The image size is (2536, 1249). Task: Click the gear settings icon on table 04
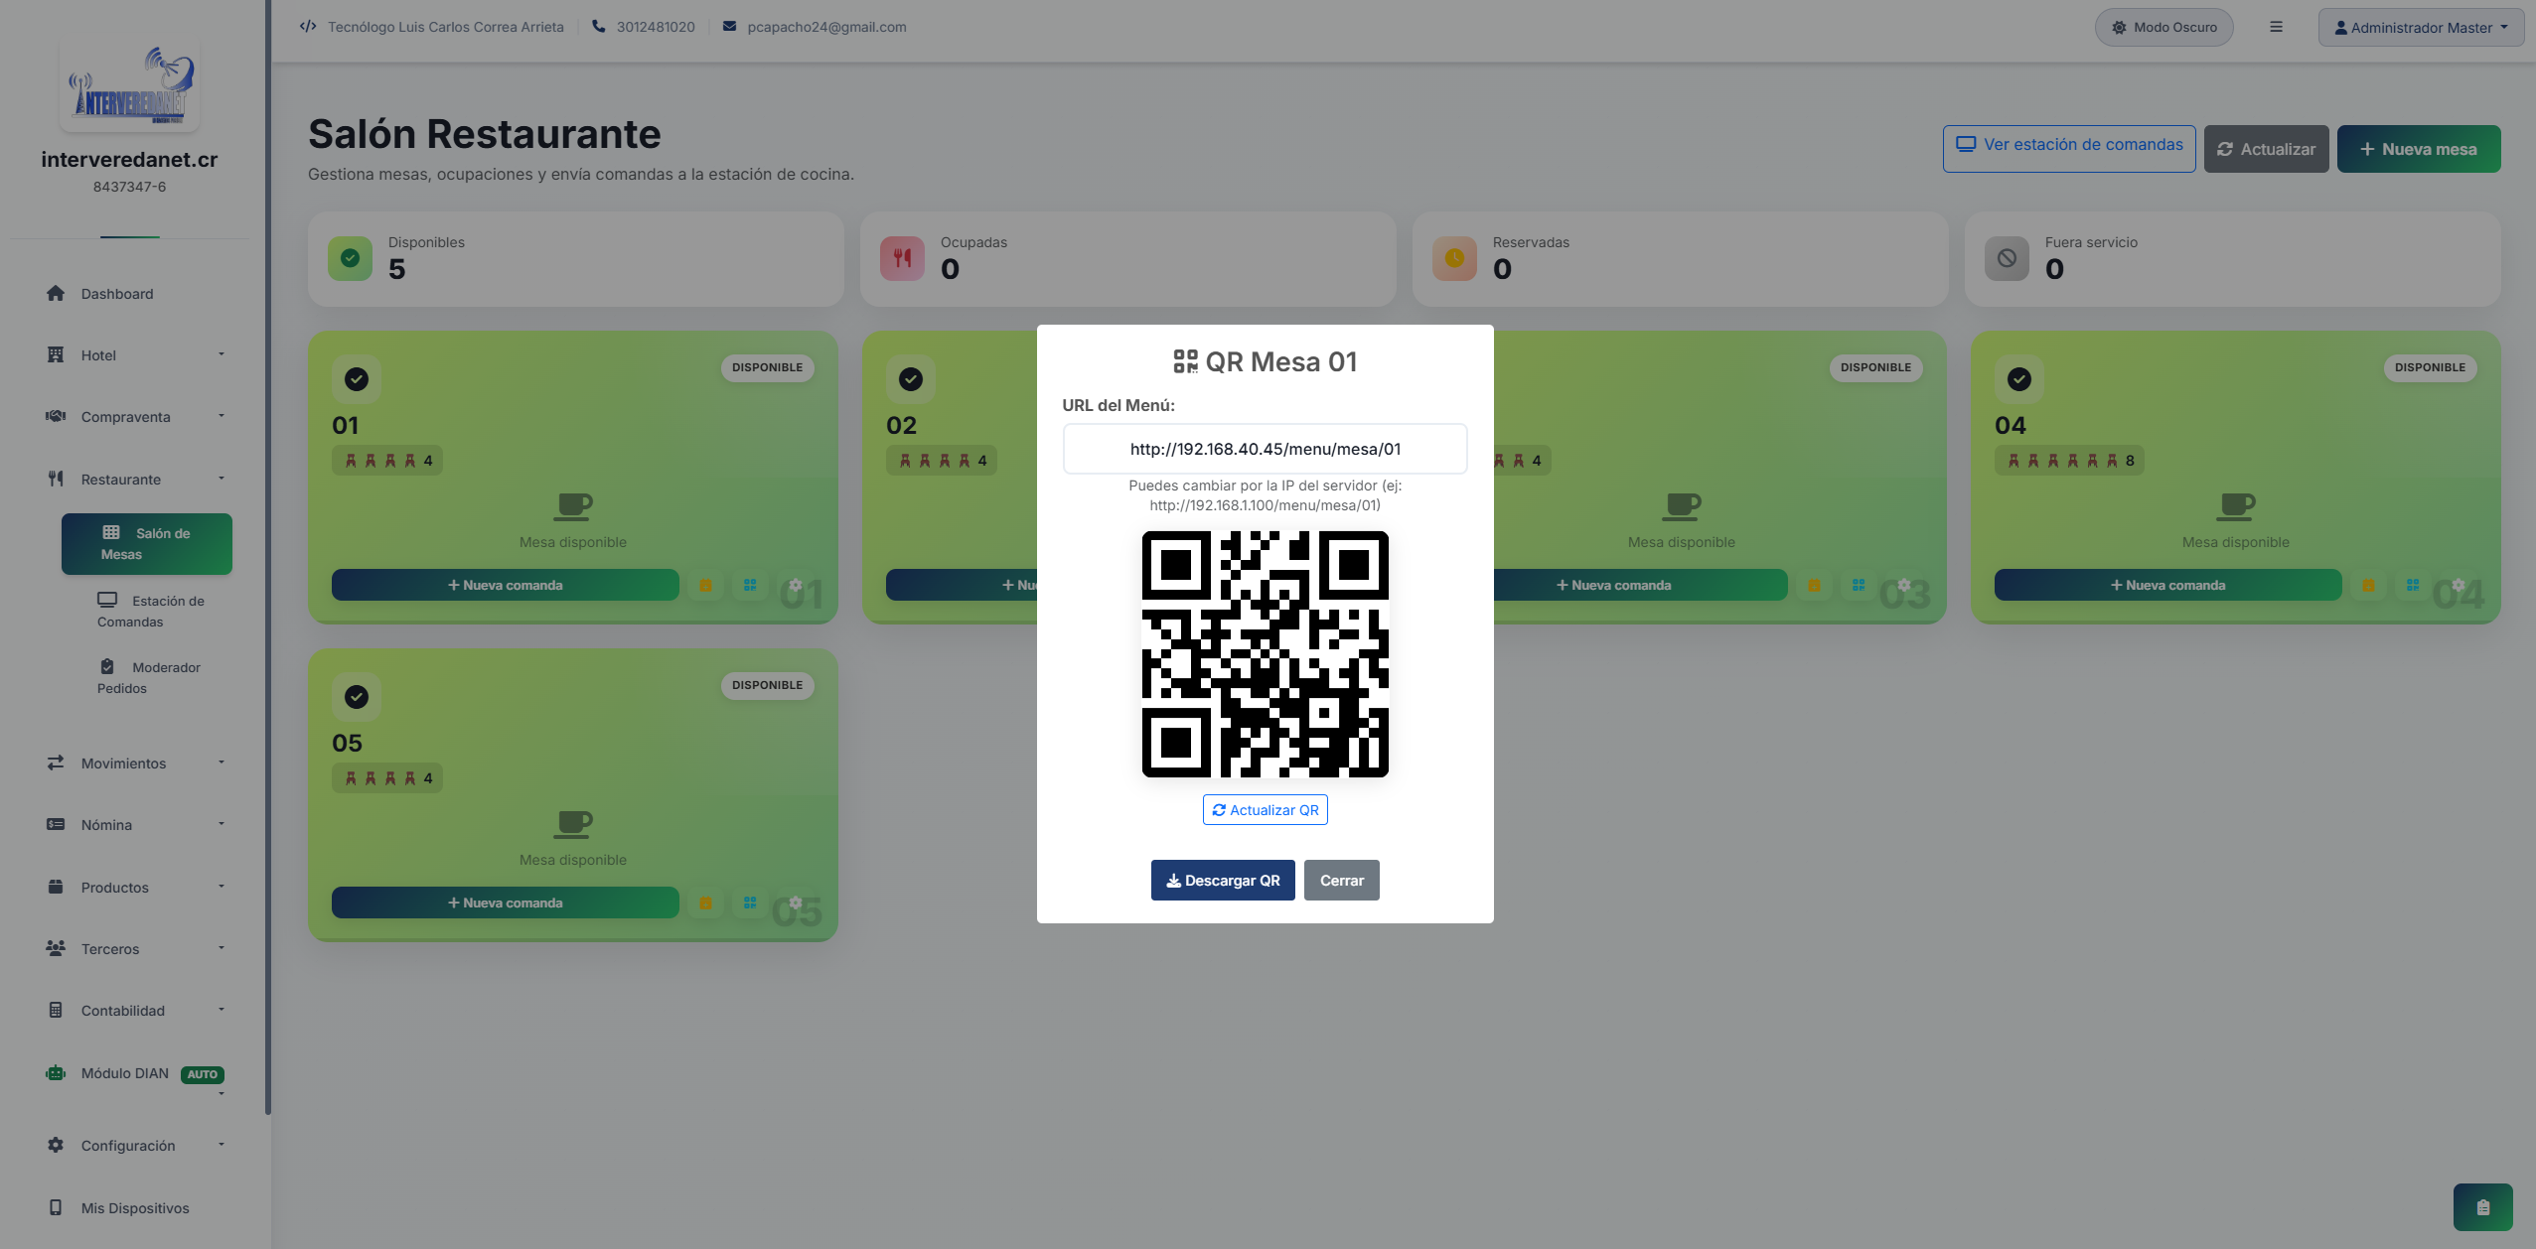[2458, 585]
